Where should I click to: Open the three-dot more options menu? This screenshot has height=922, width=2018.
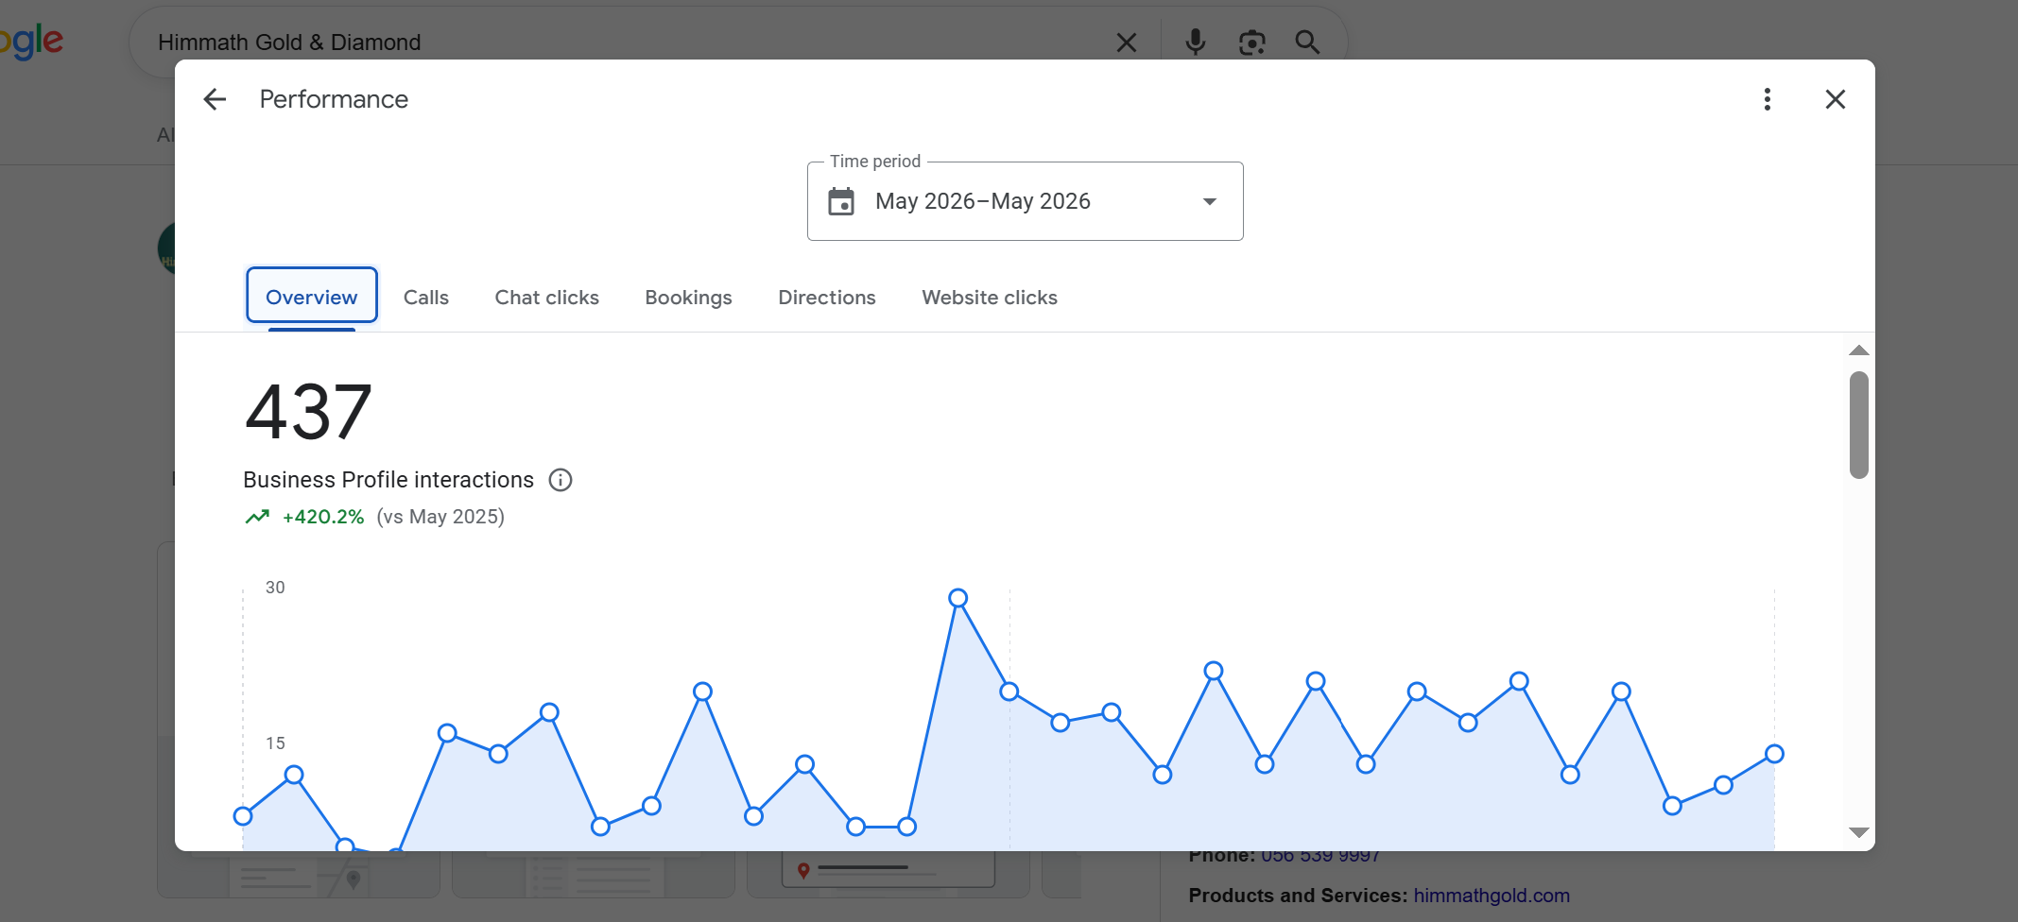tap(1767, 99)
